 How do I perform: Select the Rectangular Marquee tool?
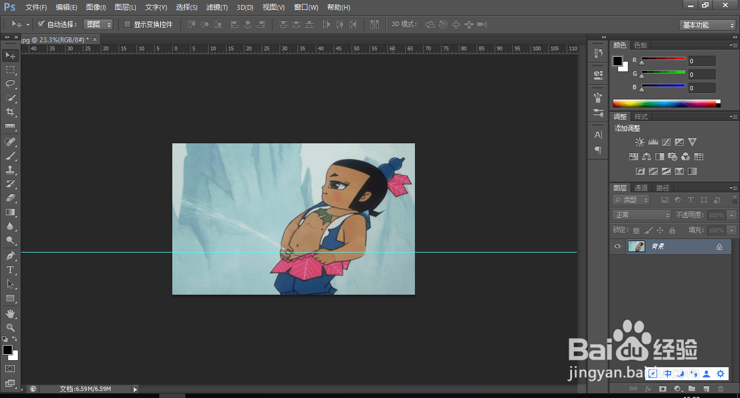tap(10, 70)
